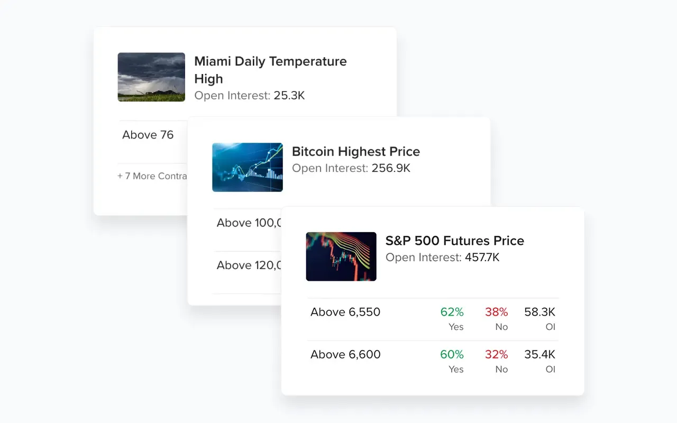The width and height of the screenshot is (677, 423).
Task: Click 62% Yes for Above 6,550
Action: [x=452, y=318]
